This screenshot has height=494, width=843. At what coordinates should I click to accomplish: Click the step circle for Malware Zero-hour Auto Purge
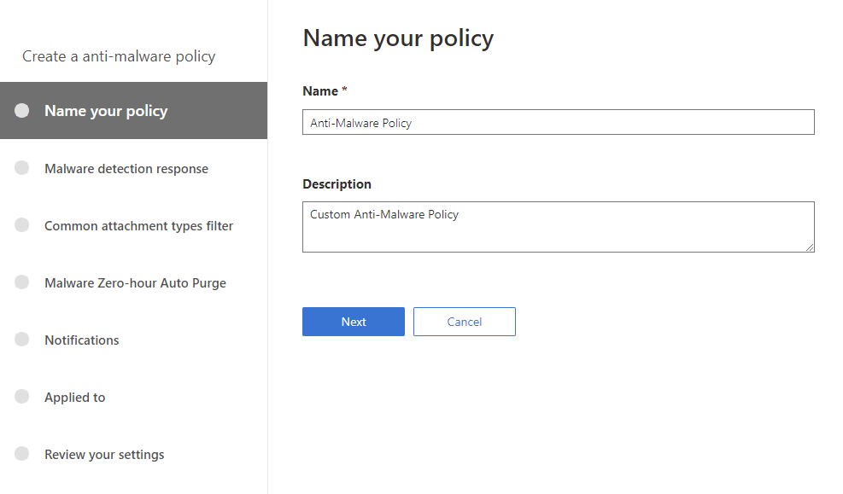(22, 282)
